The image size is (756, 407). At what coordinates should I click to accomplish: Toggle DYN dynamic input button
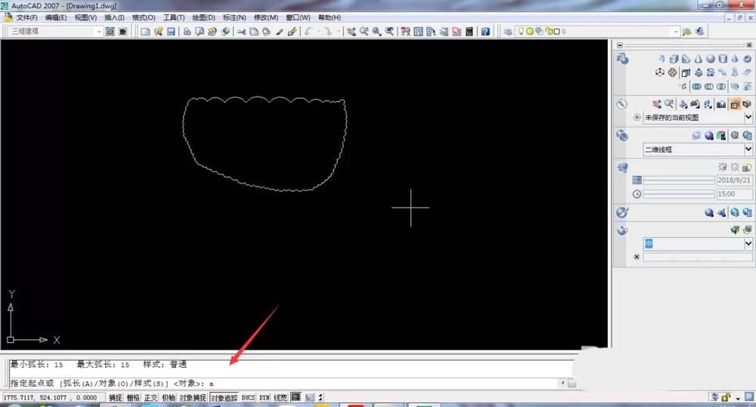(x=264, y=397)
